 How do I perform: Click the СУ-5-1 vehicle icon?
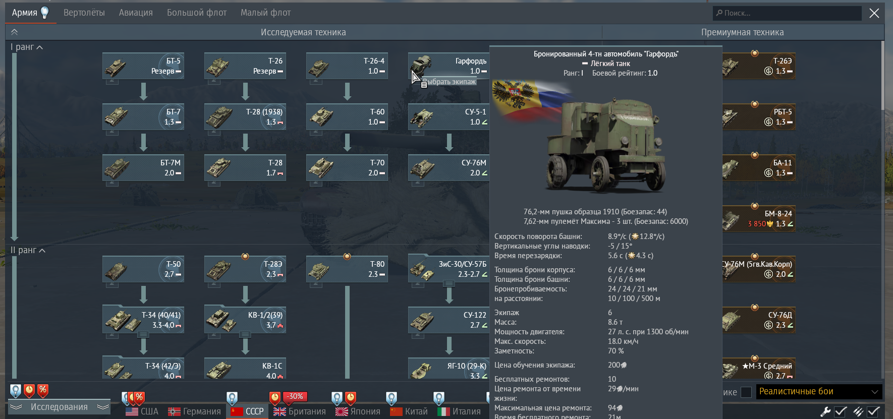click(422, 117)
